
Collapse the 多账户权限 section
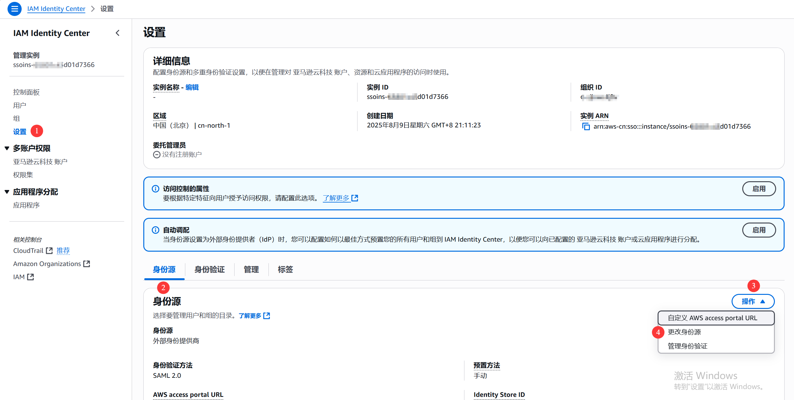tap(7, 148)
